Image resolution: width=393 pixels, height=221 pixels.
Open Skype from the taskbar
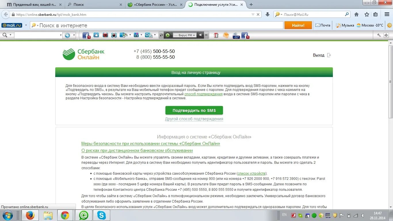(101, 215)
